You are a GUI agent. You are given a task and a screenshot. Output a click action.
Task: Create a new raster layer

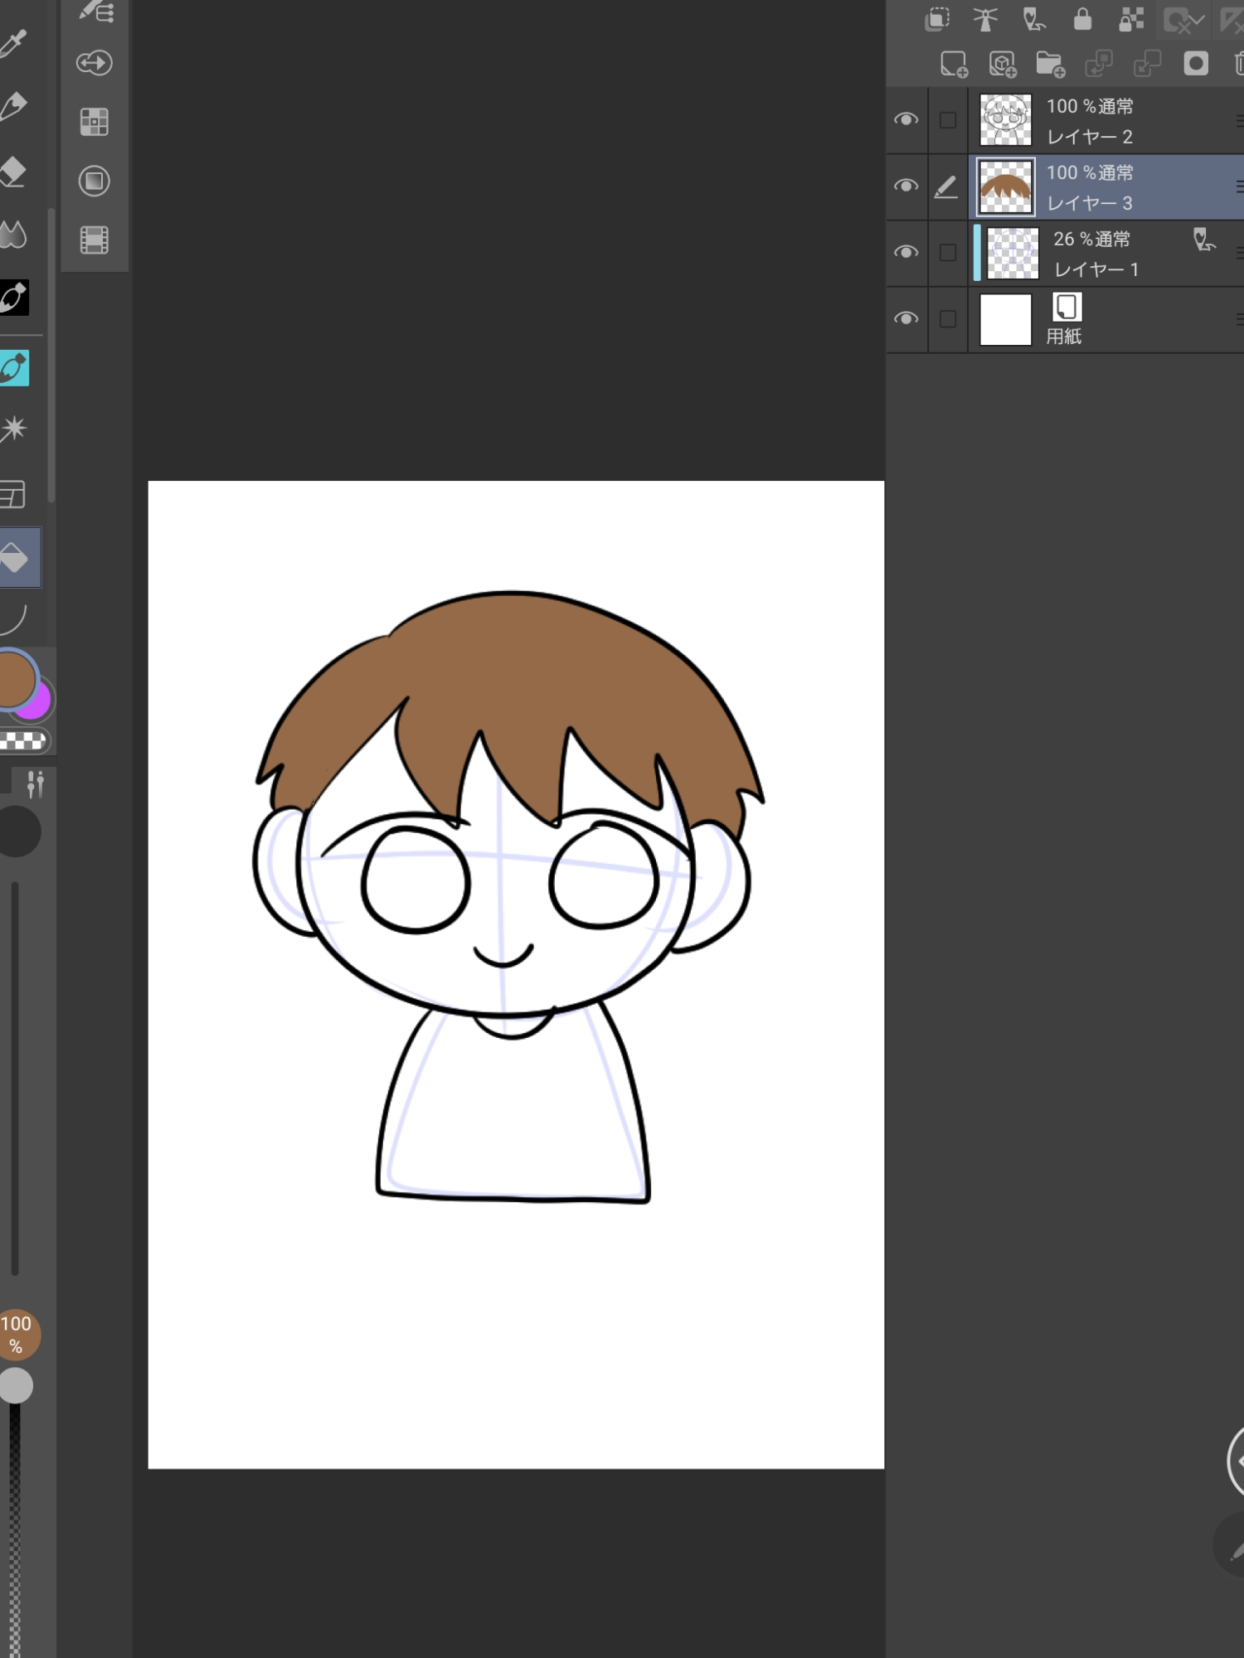tap(954, 65)
